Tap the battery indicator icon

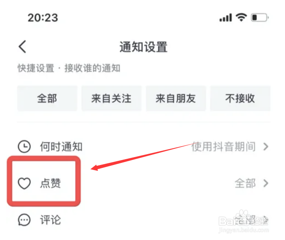tap(260, 18)
